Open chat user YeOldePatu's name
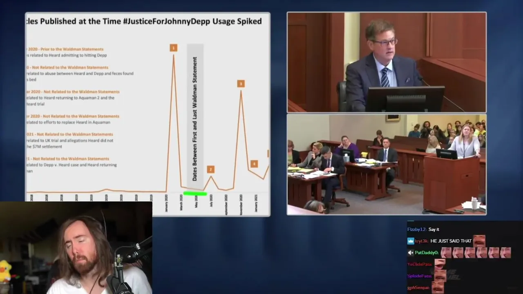The height and width of the screenshot is (294, 523). 420,265
